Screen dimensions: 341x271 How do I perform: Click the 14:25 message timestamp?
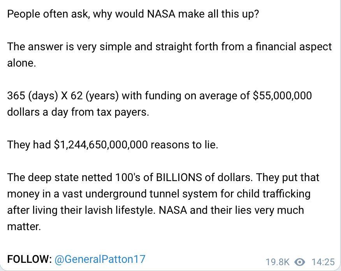pyautogui.click(x=323, y=261)
